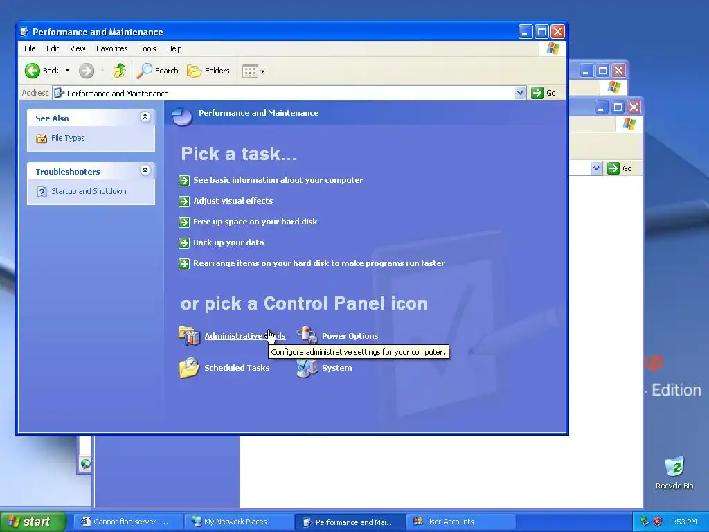
Task: Collapse the See Also panel
Action: [x=145, y=117]
